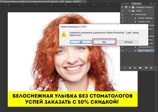Viewport: 158px width, 112px height.
Task: Click Отмена to cancel closing
Action: (128, 42)
